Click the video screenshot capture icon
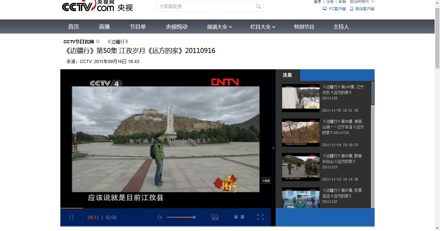 click(215, 217)
